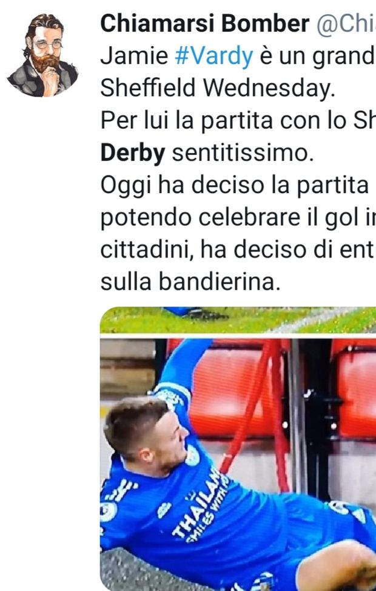Open the photo of the player in blue

pyautogui.click(x=238, y=464)
